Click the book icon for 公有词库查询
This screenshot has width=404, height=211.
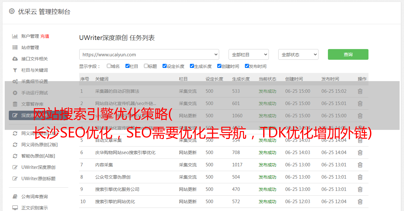pyautogui.click(x=15, y=197)
